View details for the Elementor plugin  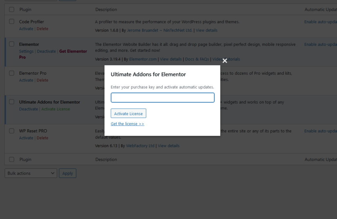pos(171,59)
